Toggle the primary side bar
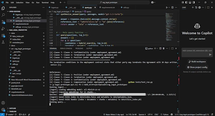 click(186, 3)
